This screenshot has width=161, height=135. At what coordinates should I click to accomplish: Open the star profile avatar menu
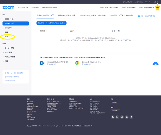[x=158, y=7]
